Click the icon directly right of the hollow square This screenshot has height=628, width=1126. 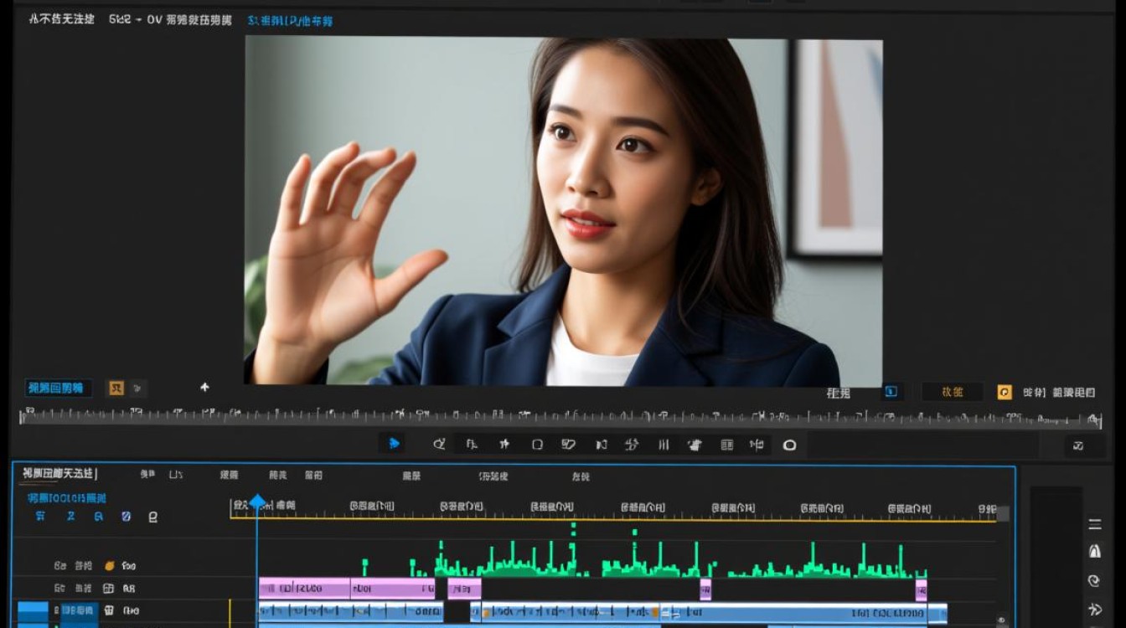pyautogui.click(x=569, y=445)
